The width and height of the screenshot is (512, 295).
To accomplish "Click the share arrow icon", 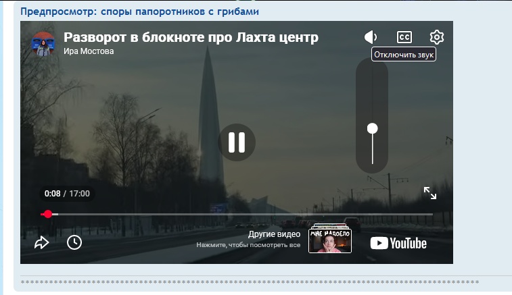I will (x=41, y=243).
